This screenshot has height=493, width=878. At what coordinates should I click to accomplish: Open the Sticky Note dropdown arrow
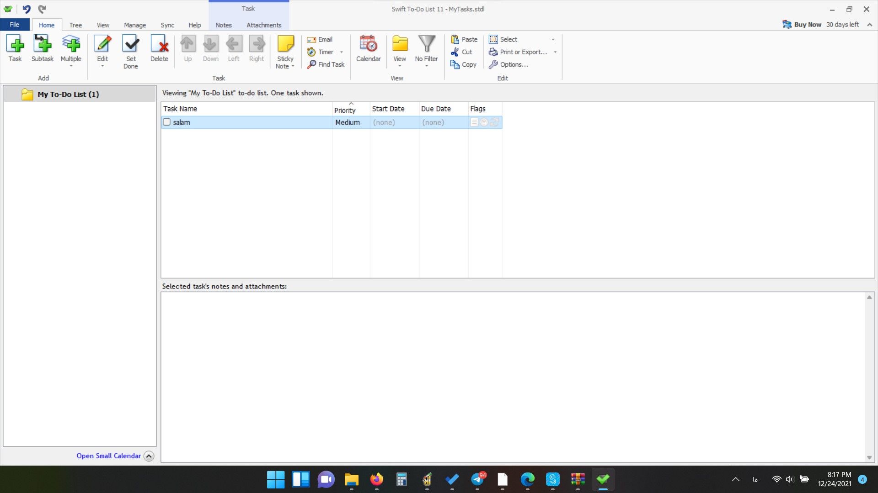293,66
